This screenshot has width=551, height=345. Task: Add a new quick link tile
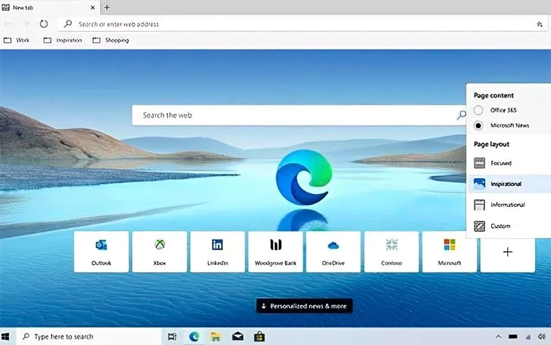507,252
